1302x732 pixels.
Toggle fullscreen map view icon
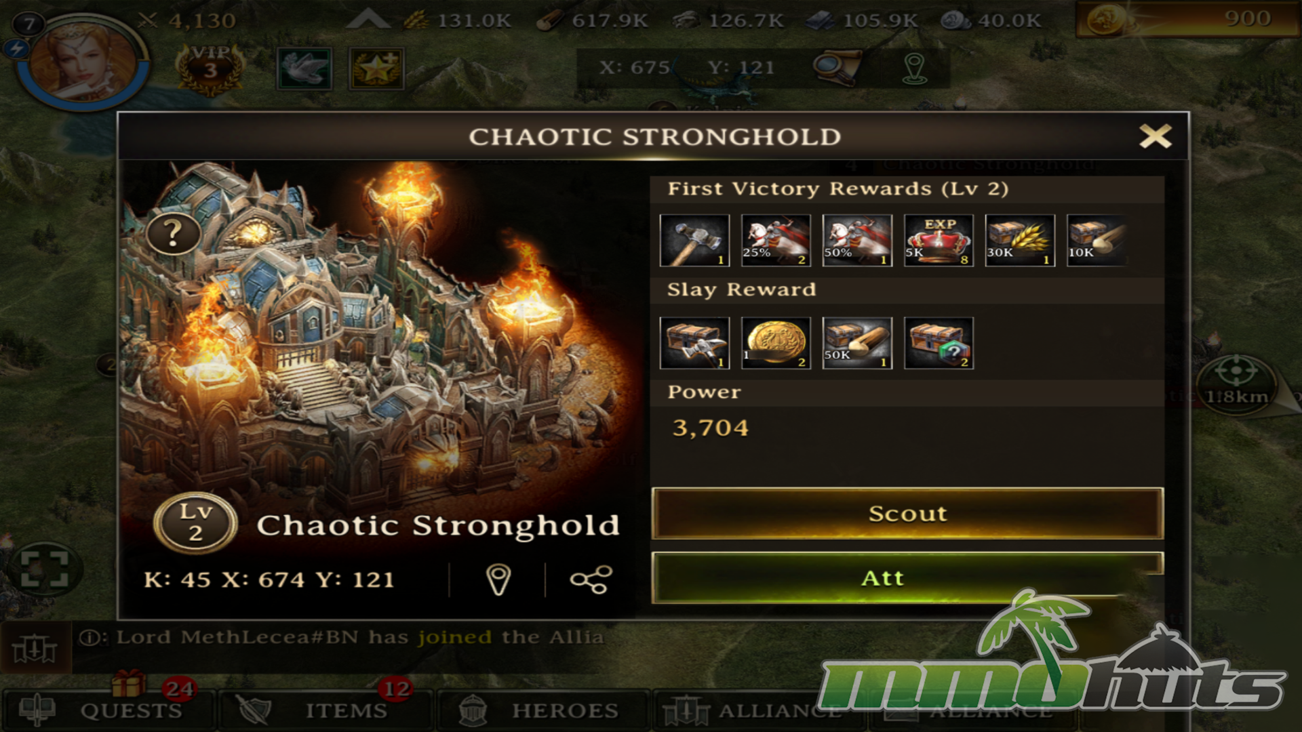[x=45, y=568]
